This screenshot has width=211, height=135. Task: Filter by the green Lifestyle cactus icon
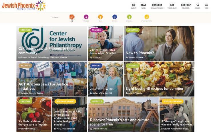(129, 17)
